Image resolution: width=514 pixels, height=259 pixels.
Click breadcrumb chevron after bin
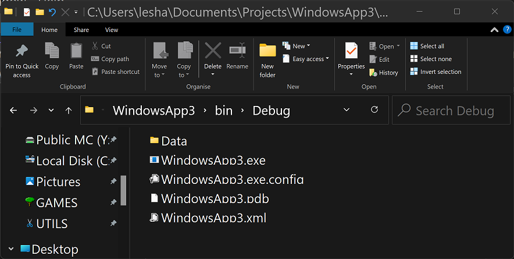pyautogui.click(x=242, y=111)
